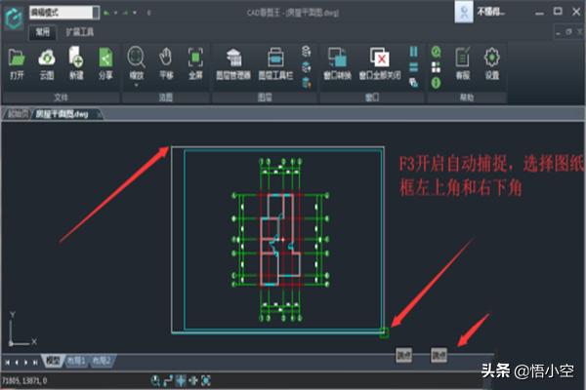Screen dimensions: 586x390
Task: Click the coordinate readout 71805, 13871, 0
Action: 24,380
